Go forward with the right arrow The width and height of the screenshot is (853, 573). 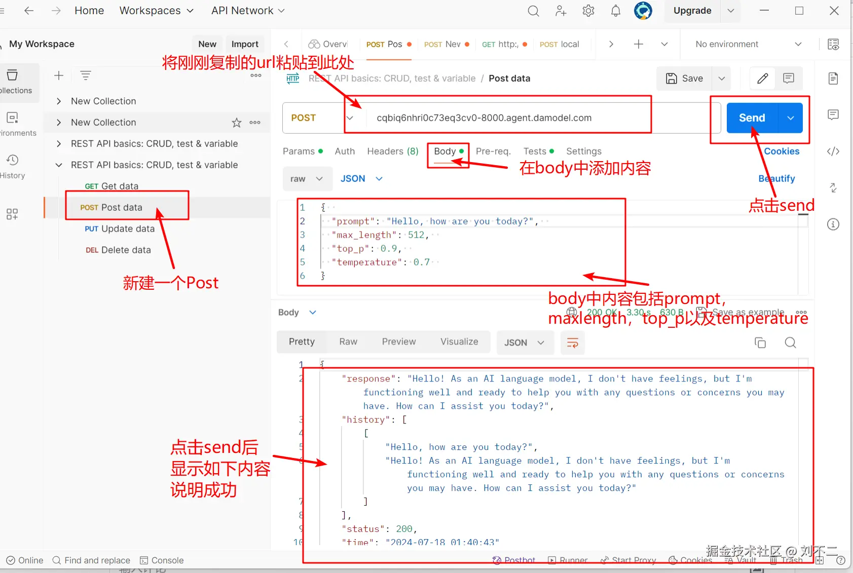(56, 11)
